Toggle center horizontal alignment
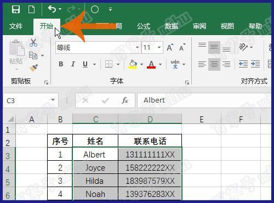 pyautogui.click(x=214, y=64)
